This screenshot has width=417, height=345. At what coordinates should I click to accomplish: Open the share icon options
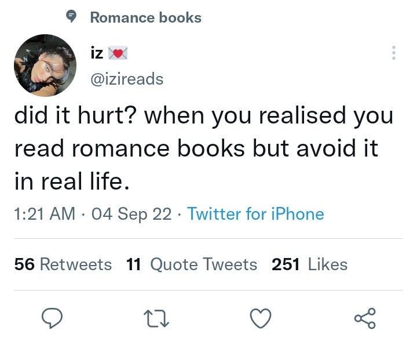(365, 318)
